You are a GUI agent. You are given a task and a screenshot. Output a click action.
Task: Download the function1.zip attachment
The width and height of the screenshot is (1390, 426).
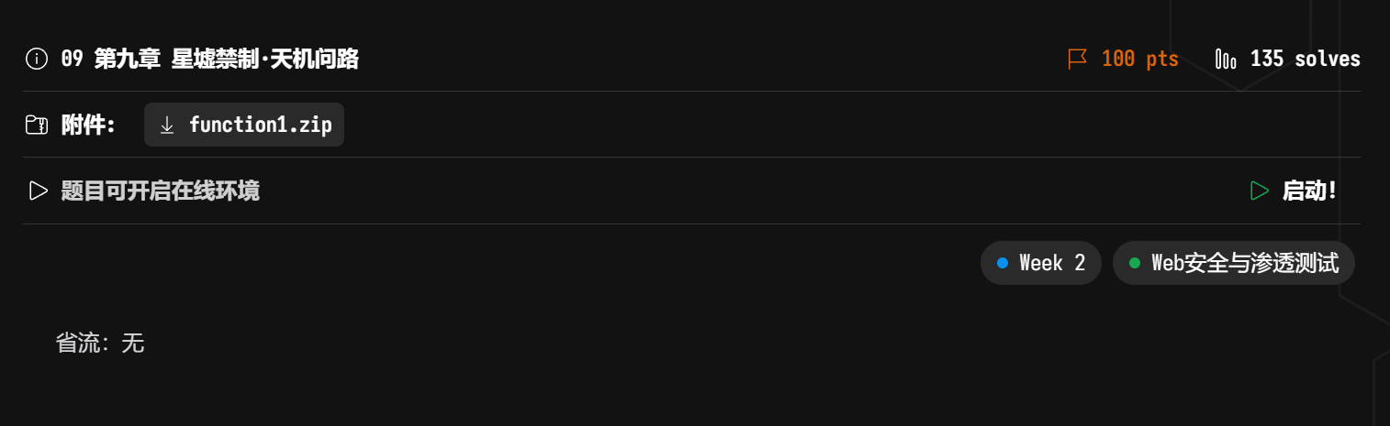[x=244, y=126]
